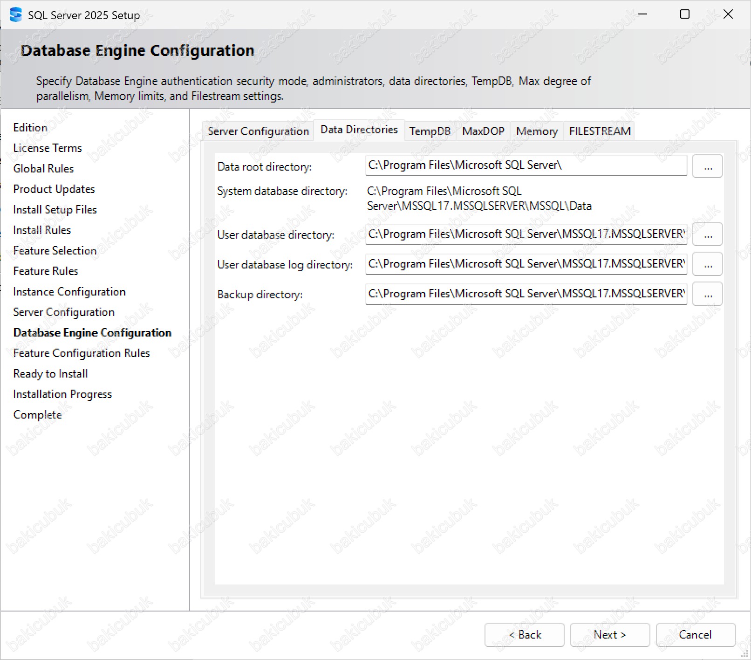751x660 pixels.
Task: Cancel the SQL Server setup
Action: click(696, 635)
